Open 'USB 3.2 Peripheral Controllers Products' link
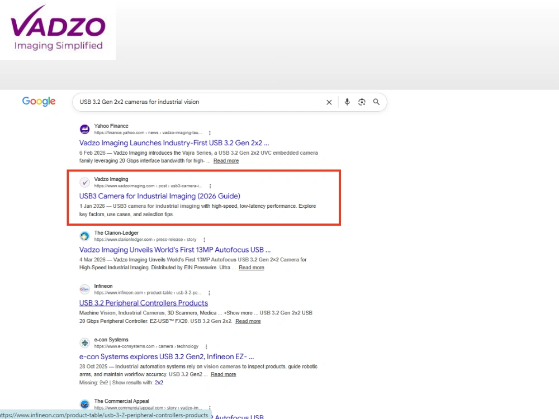Screen dimensions: 559x419 click(143, 303)
